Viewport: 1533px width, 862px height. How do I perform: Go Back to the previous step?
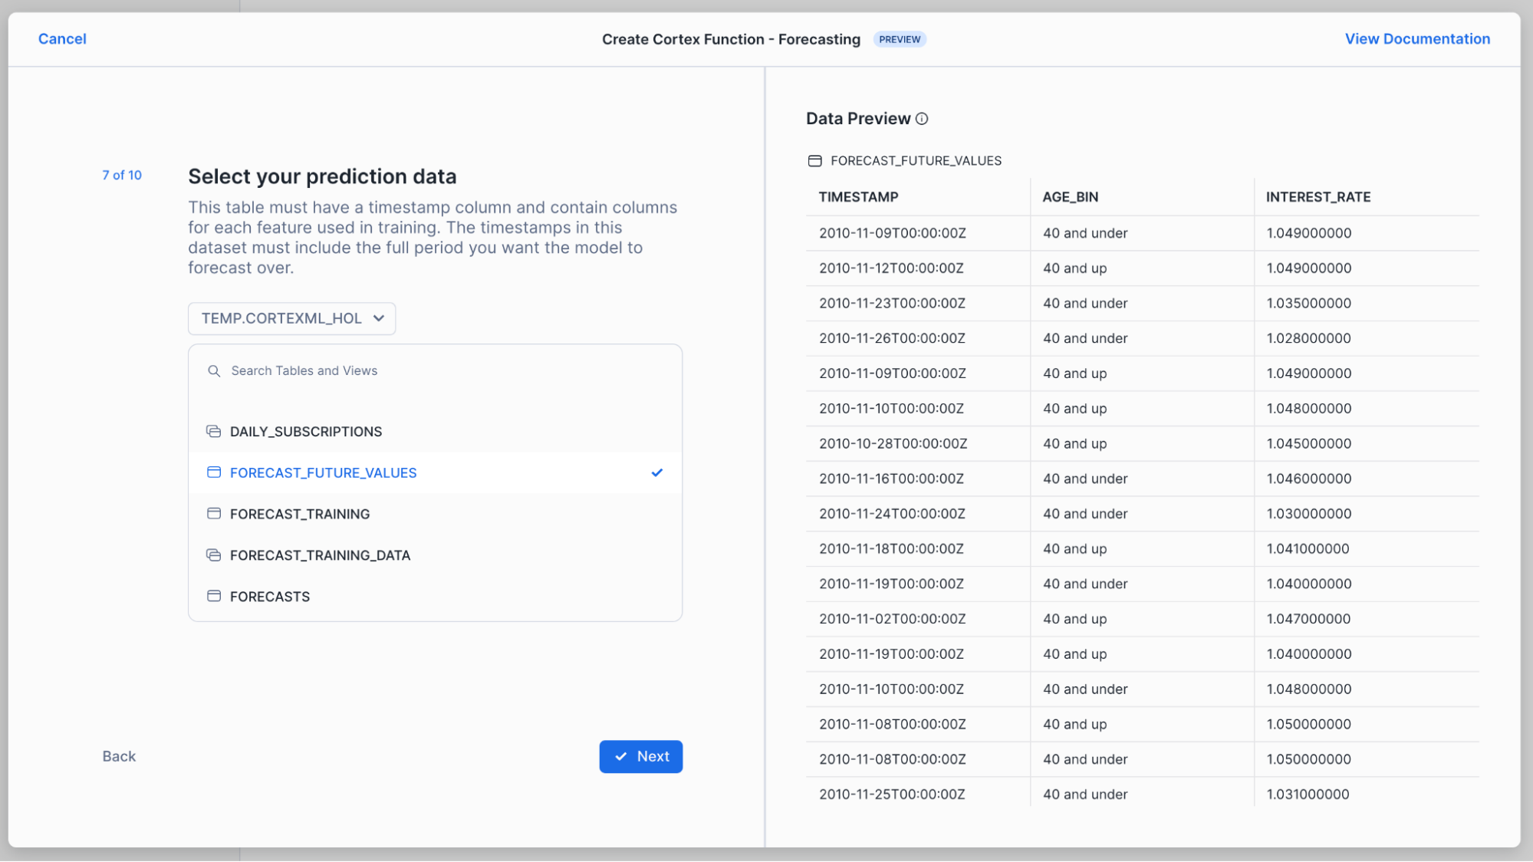click(119, 756)
